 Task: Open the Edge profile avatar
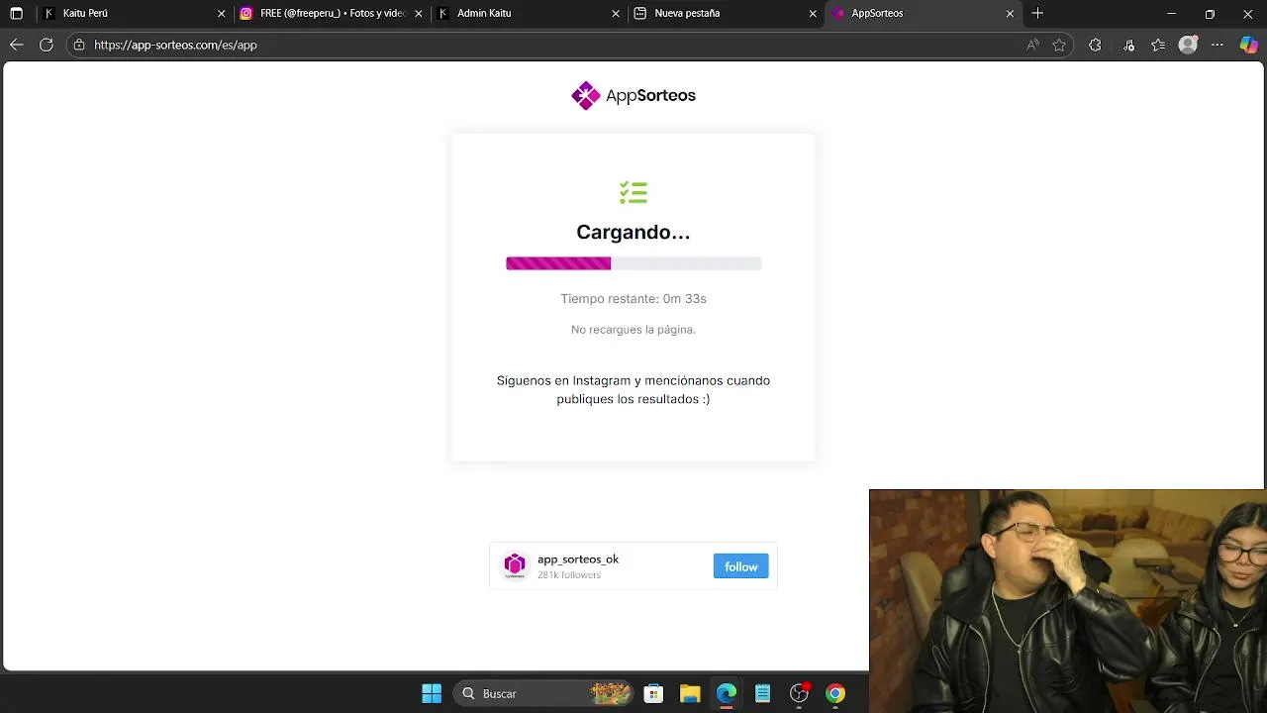(1188, 45)
